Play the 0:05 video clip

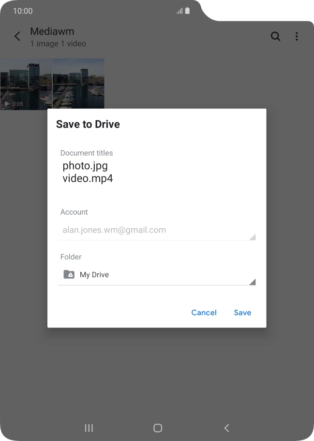pyautogui.click(x=26, y=84)
